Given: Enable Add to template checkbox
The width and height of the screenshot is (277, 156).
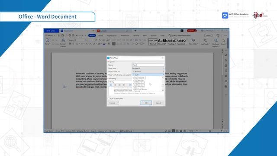Looking at the screenshot, I should coord(109,98).
